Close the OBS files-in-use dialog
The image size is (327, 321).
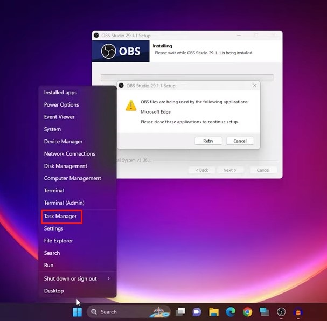coord(254,86)
